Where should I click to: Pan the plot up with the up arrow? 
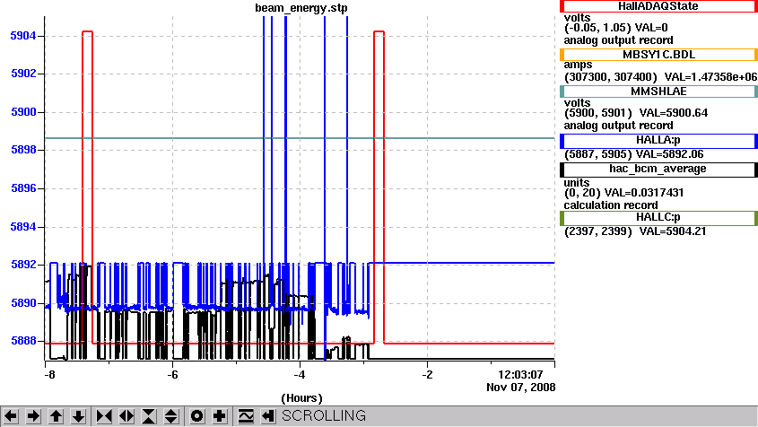click(x=57, y=416)
